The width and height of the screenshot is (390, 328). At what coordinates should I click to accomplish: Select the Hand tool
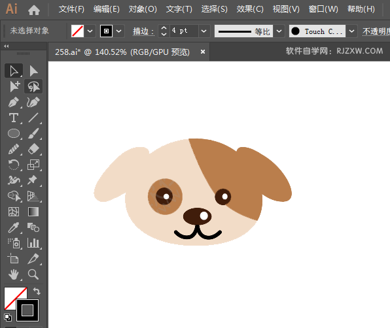click(14, 274)
